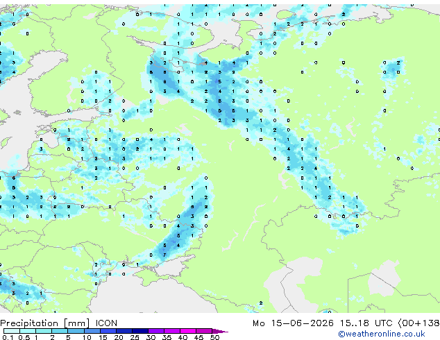
Task: Click the legend label '35'
Action: (x=167, y=337)
